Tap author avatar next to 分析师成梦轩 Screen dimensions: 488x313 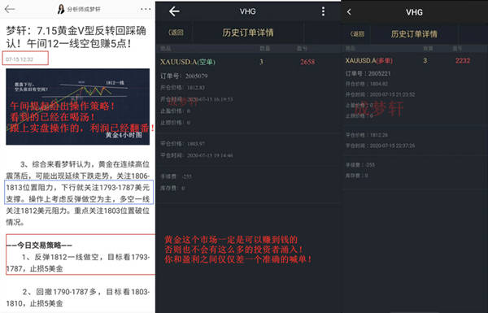pos(61,9)
